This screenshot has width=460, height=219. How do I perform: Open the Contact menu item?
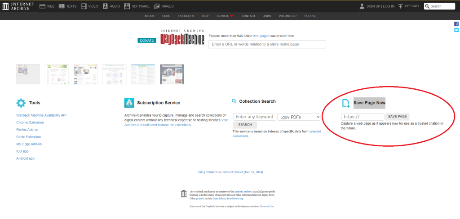click(x=248, y=16)
